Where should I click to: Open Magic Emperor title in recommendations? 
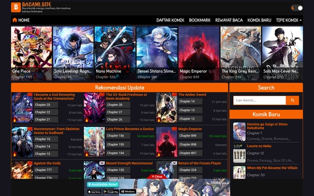pos(190,129)
